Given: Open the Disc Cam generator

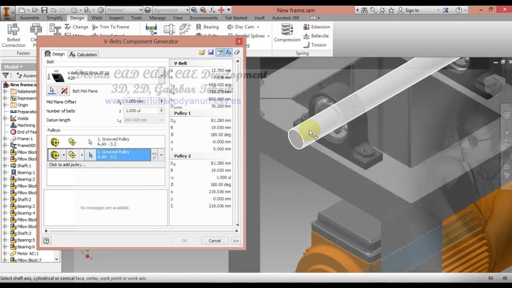Looking at the screenshot, I should pos(243,27).
